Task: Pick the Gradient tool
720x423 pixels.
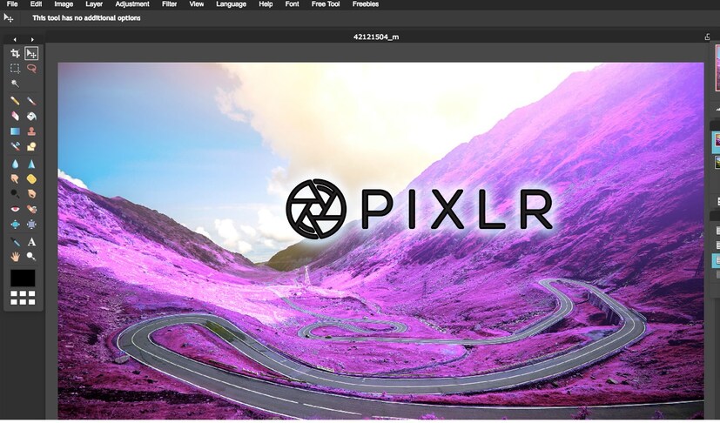Action: coord(15,131)
